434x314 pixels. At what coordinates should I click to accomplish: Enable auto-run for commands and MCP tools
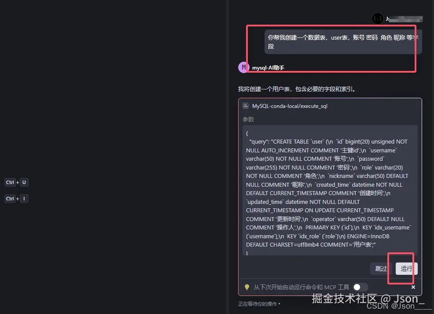click(360, 287)
